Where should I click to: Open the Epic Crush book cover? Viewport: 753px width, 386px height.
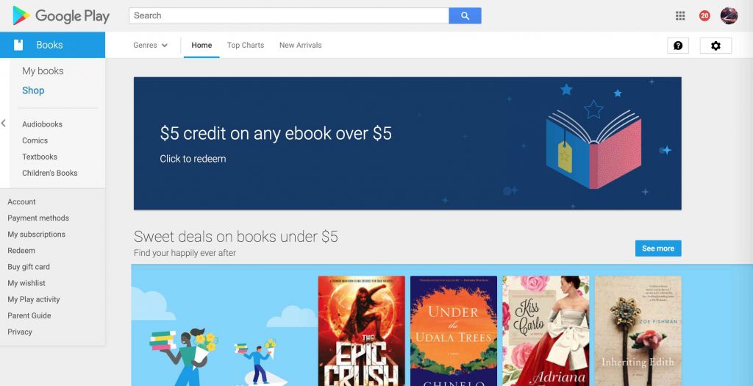(x=362, y=331)
